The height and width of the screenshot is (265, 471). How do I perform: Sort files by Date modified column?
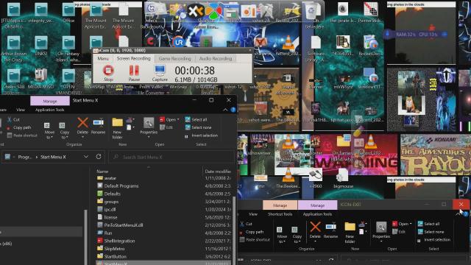(218, 172)
